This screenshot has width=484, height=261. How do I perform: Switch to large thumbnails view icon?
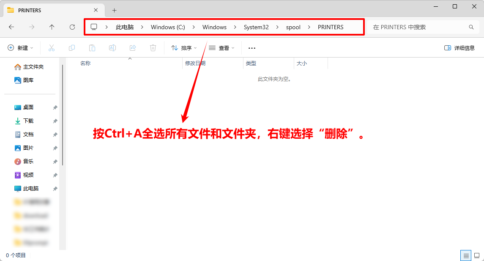pyautogui.click(x=477, y=256)
